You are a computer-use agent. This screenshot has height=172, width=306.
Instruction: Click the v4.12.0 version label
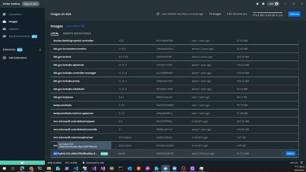(294, 162)
